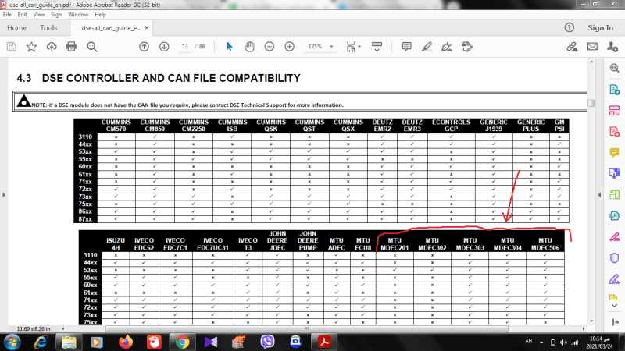Add the document to starred files
Screen dimensions: 625x351
coord(31,47)
